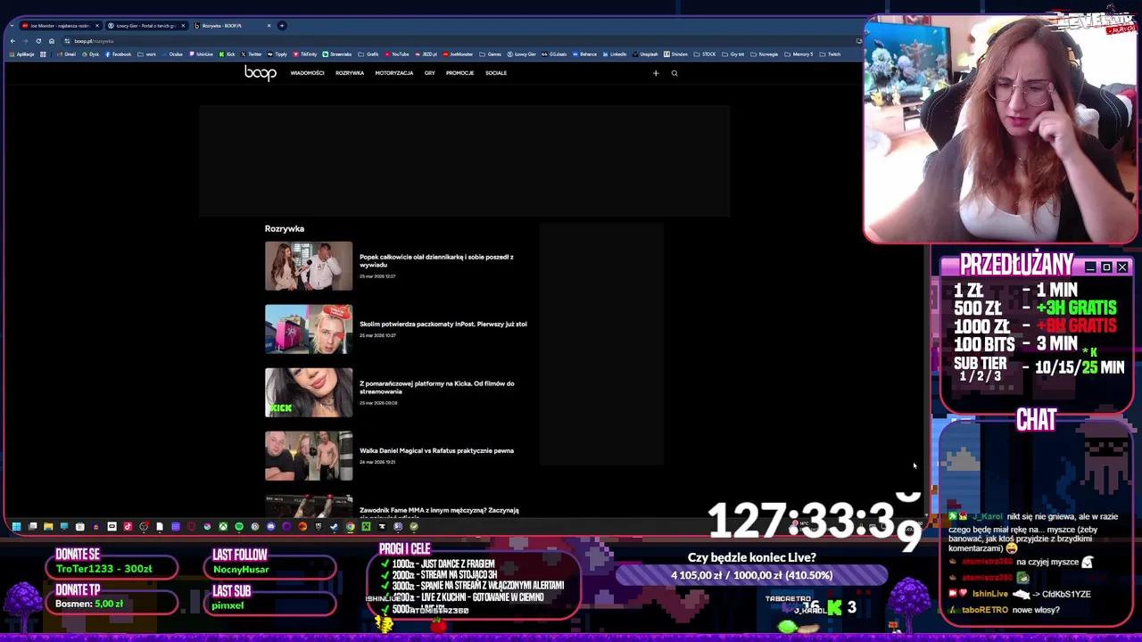This screenshot has width=1142, height=642.
Task: Open Zawodnik Fame MMA article headline
Action: [439, 513]
